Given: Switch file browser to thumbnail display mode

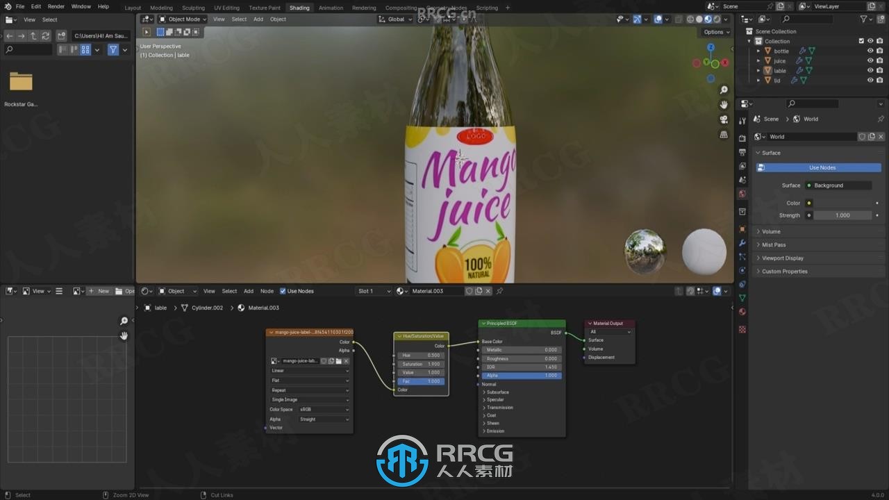Looking at the screenshot, I should [85, 50].
